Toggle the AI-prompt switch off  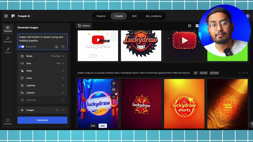[x=21, y=47]
